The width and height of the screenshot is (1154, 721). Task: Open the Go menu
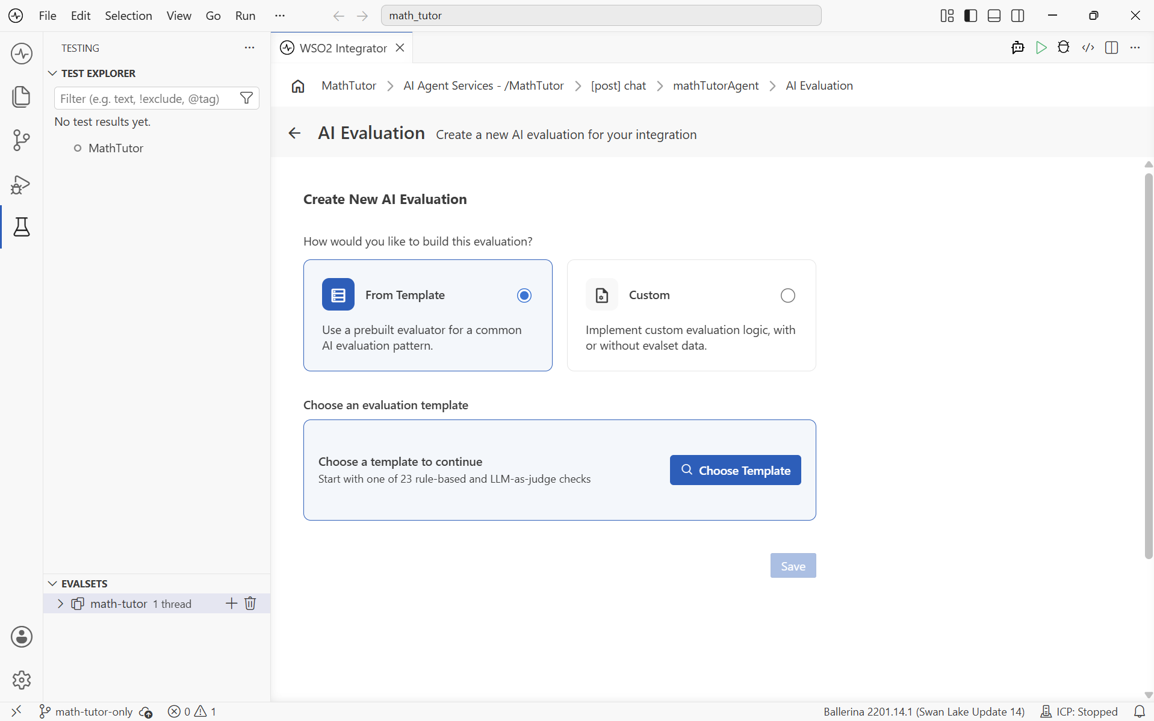213,16
